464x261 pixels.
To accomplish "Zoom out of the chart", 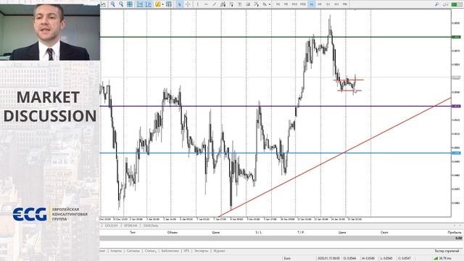I will point(121,4).
